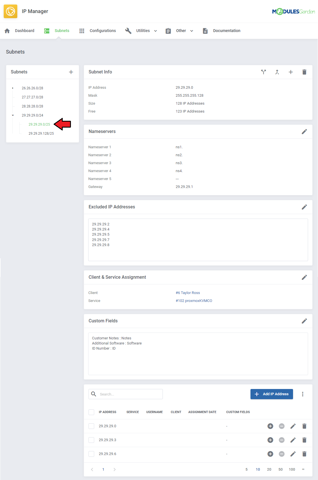Delete IP address 29.29.29.3 row
The image size is (318, 480).
pyautogui.click(x=304, y=440)
